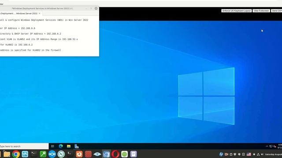
Task: Click the 'Saturday August' panel clock
Action: point(274,154)
